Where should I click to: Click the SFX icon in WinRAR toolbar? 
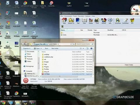click(x=132, y=21)
